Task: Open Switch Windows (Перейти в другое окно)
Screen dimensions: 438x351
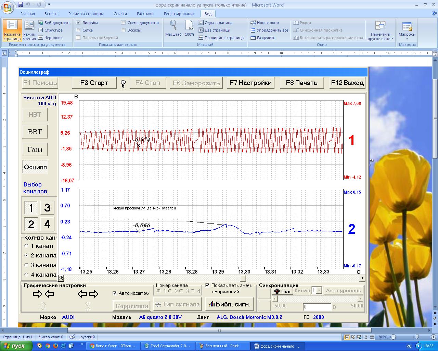Action: (x=380, y=31)
